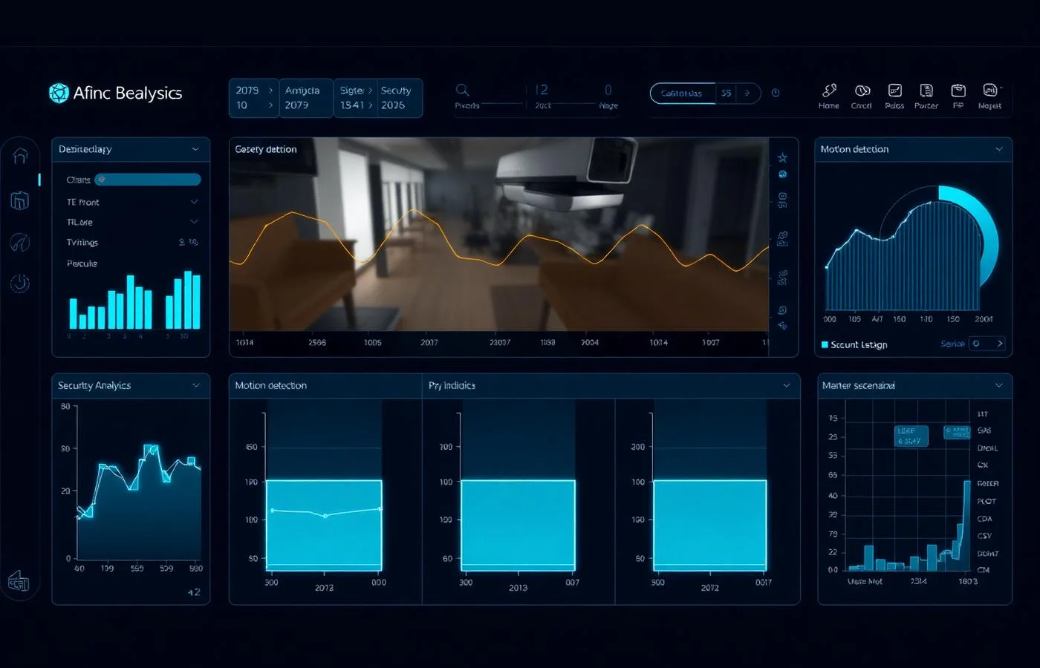Click the bottom icon in the camera feed strip
Image resolution: width=1040 pixels, height=668 pixels.
coord(782,326)
